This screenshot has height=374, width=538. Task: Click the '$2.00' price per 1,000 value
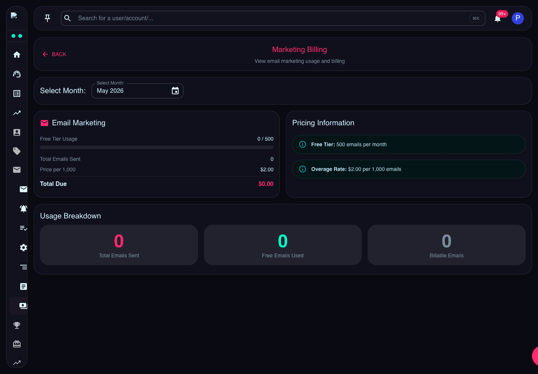267,169
